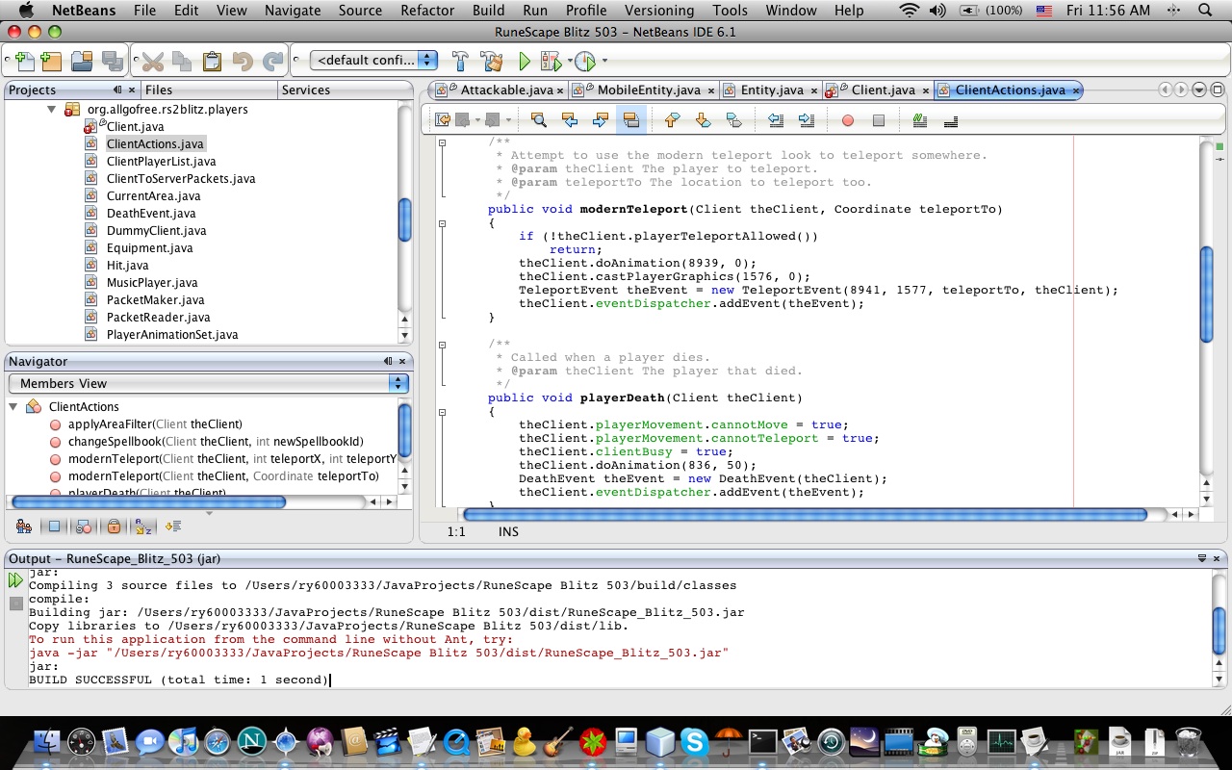Select PacketMaker.java in the Projects tree
Image resolution: width=1232 pixels, height=770 pixels.
155,299
